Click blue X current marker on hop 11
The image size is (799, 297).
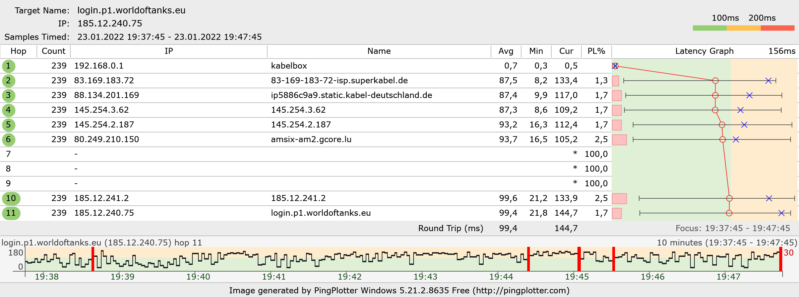(x=781, y=213)
